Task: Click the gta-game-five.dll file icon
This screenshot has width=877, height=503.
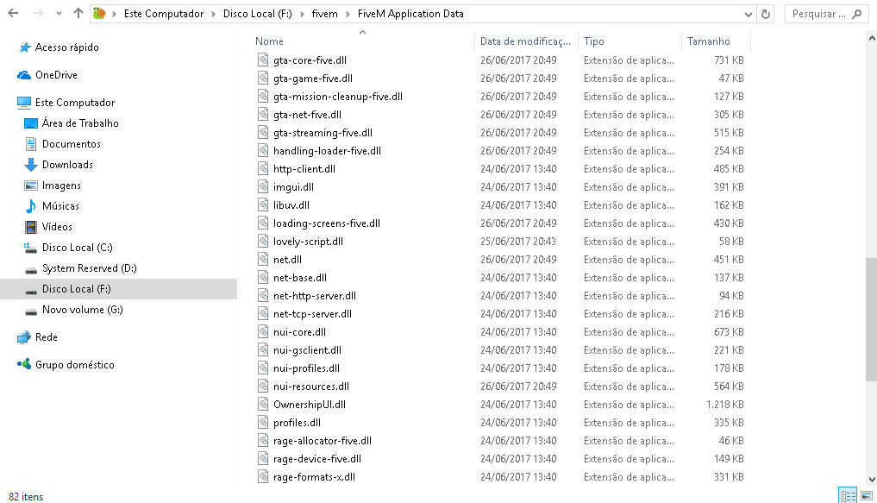Action: [x=263, y=78]
